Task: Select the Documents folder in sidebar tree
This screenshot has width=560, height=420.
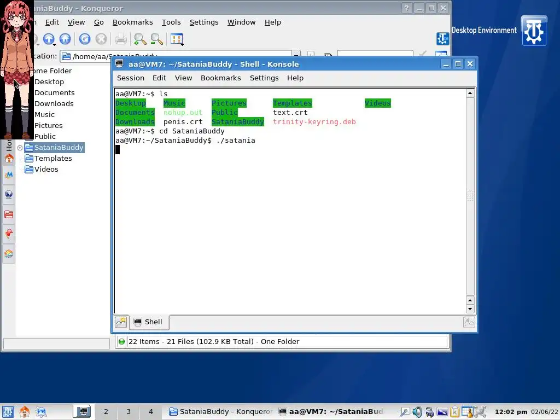Action: coord(54,93)
